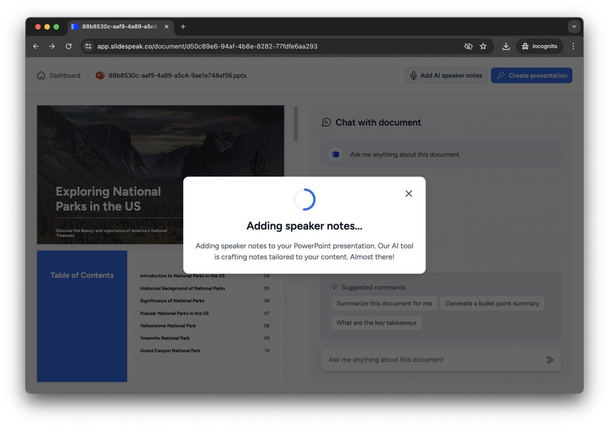Screen dimensions: 609x427
Task: Click the Downloads icon in Chrome toolbar
Action: pos(506,46)
